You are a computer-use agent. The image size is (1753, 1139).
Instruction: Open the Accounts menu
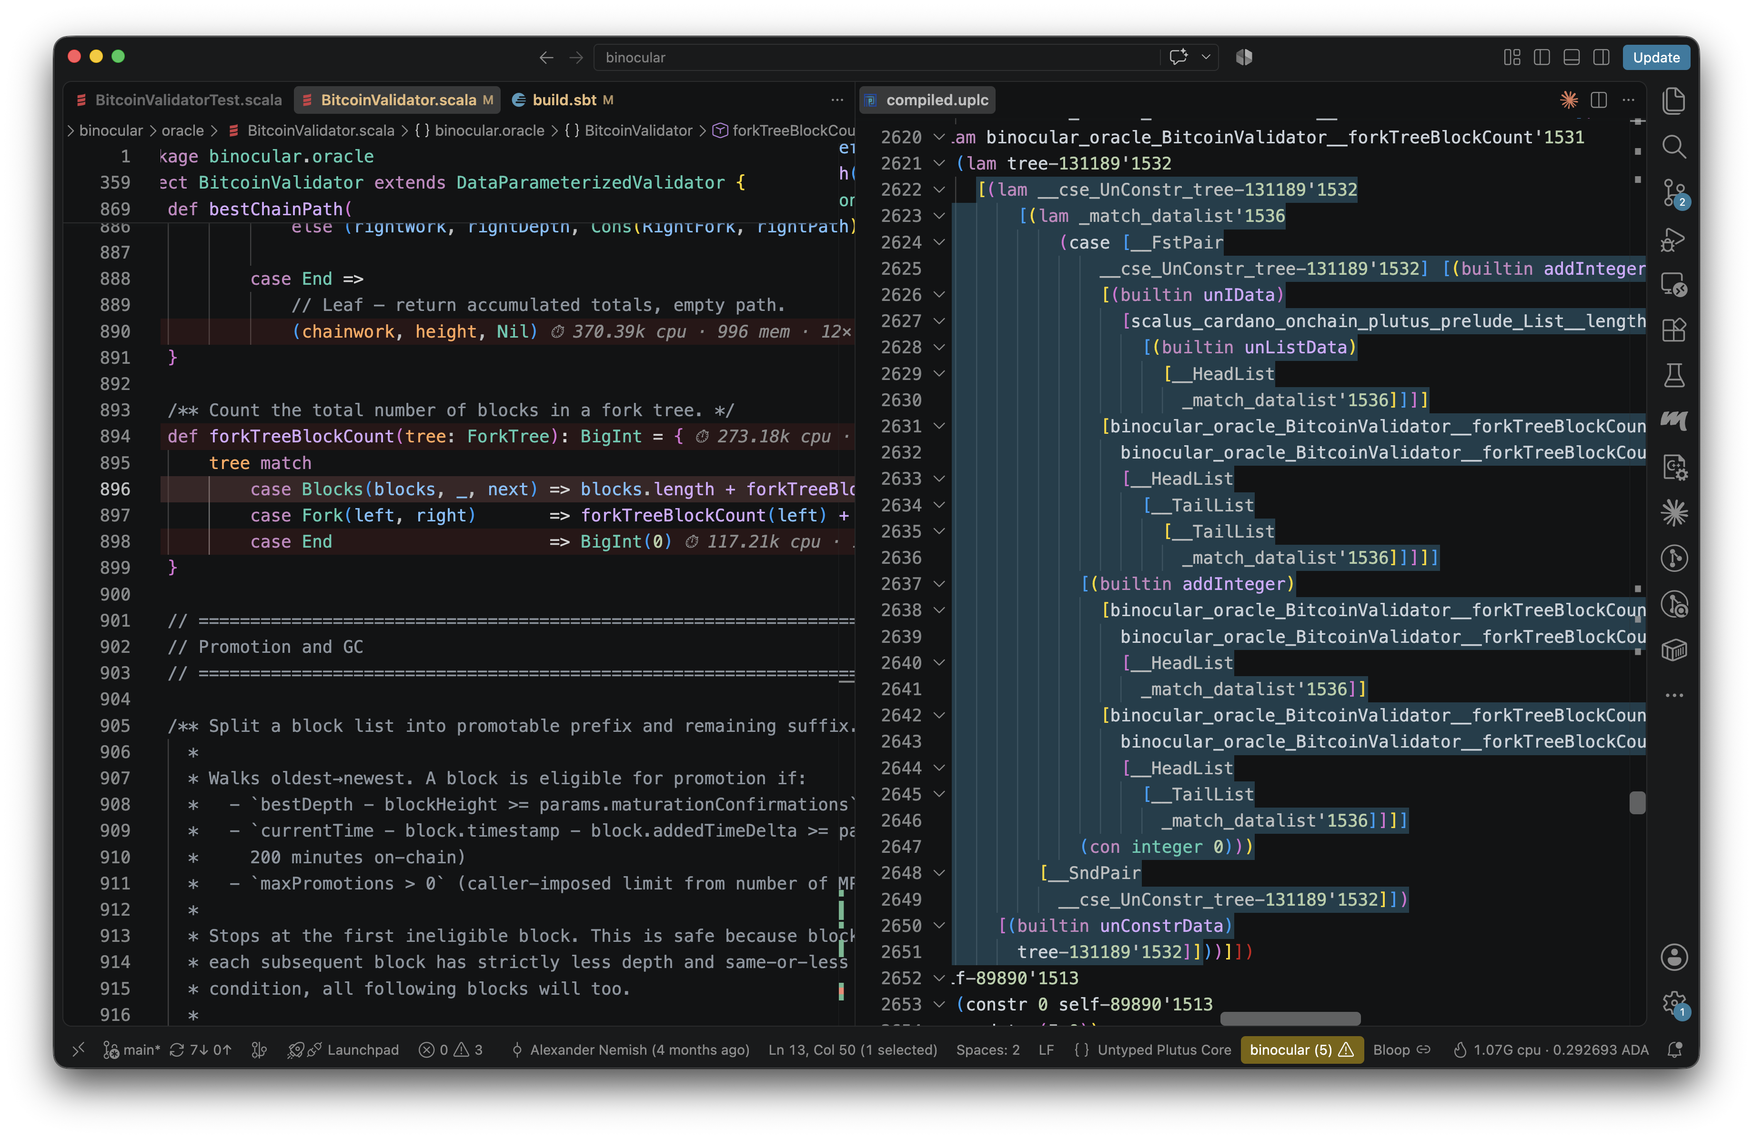[x=1673, y=957]
